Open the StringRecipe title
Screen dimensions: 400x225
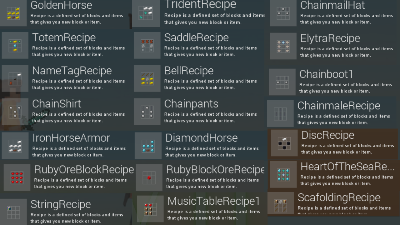(61, 204)
